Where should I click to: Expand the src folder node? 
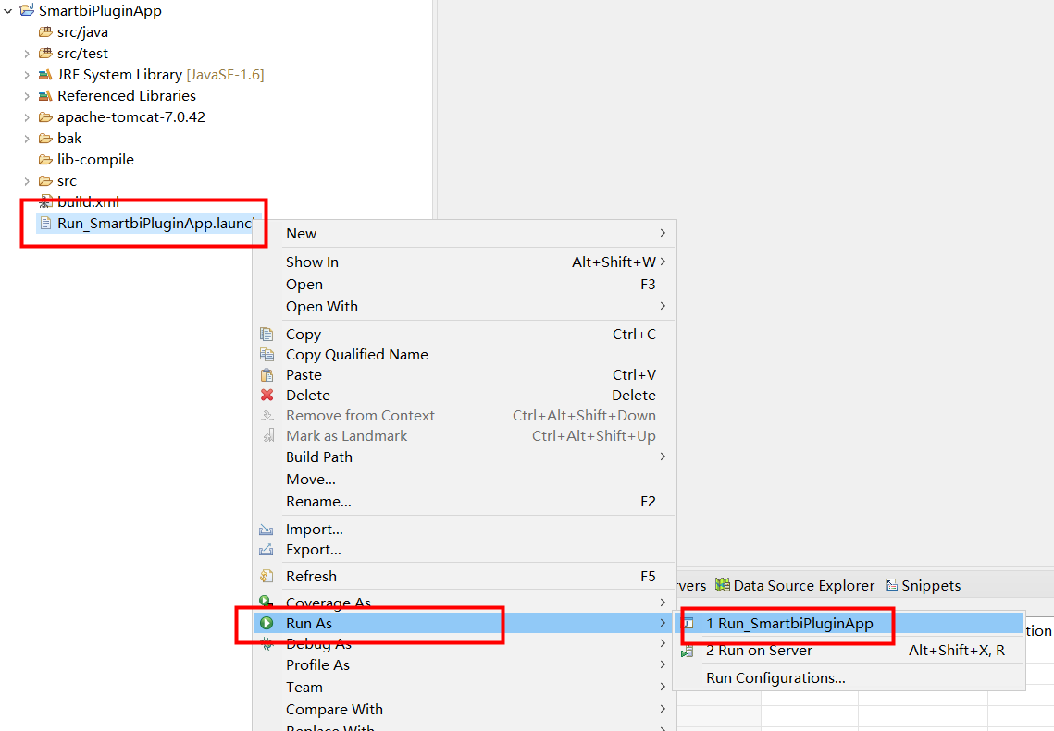pyautogui.click(x=26, y=181)
